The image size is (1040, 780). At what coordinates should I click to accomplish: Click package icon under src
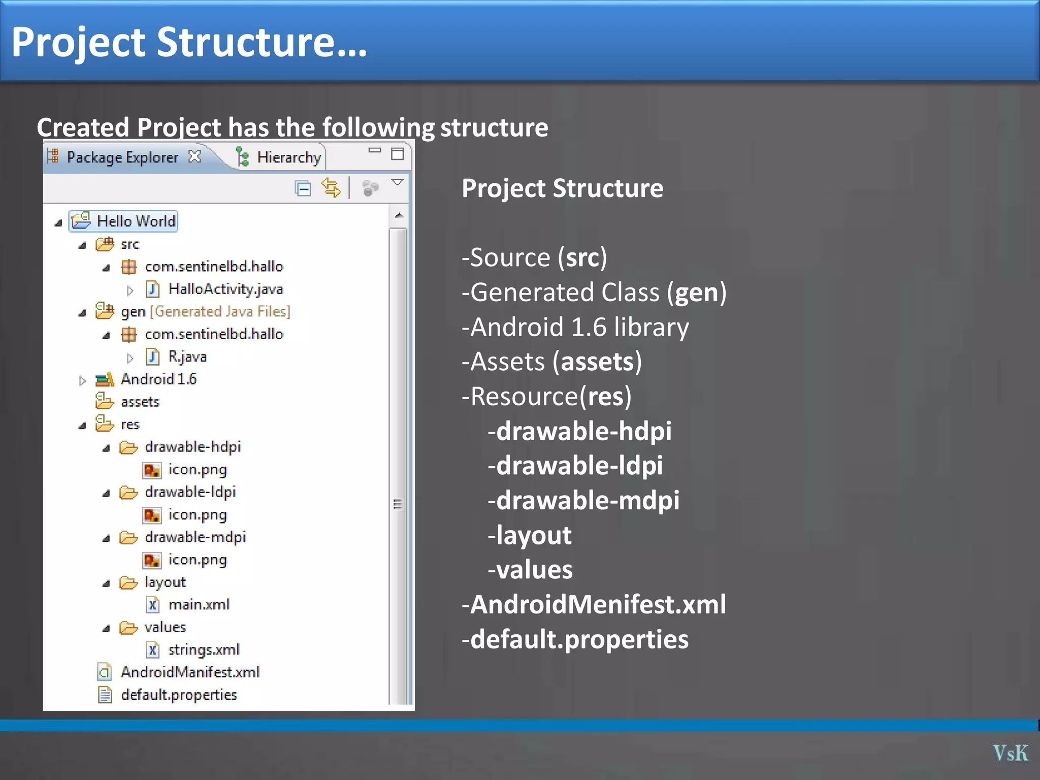click(129, 267)
